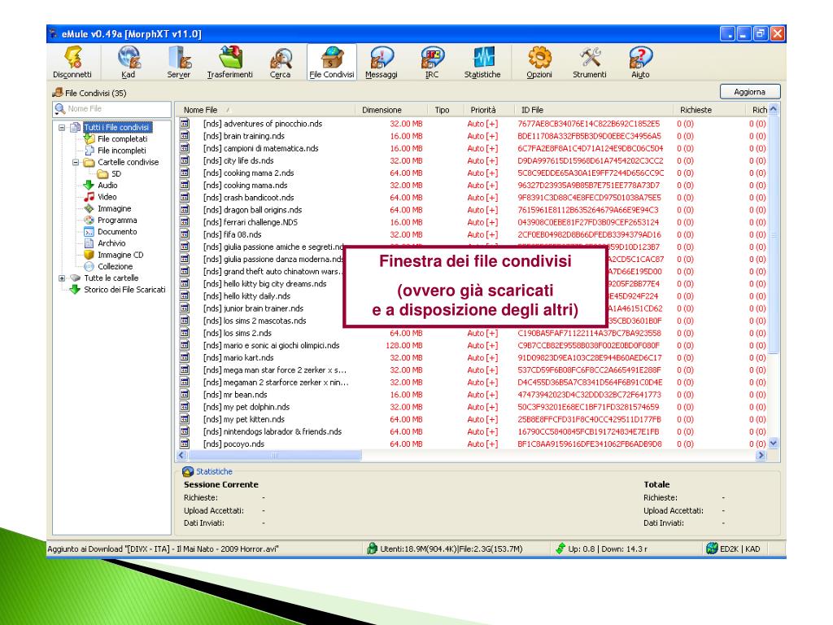Click the File Condivisi (35) header icon
Viewport: 833px width, 625px height.
(58, 93)
